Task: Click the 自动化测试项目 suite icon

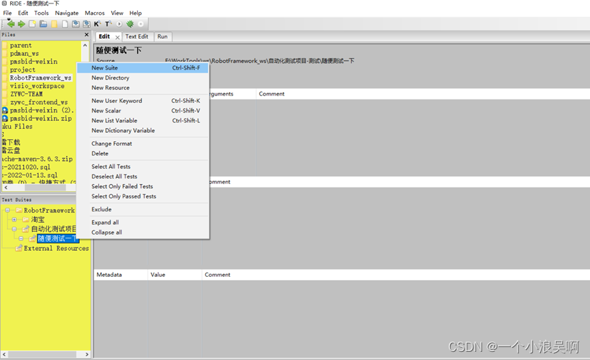Action: pos(26,228)
